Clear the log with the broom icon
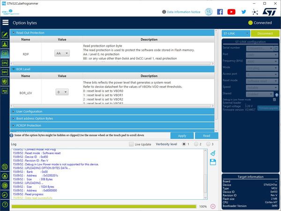The height and width of the screenshot is (211, 281). pos(213,153)
